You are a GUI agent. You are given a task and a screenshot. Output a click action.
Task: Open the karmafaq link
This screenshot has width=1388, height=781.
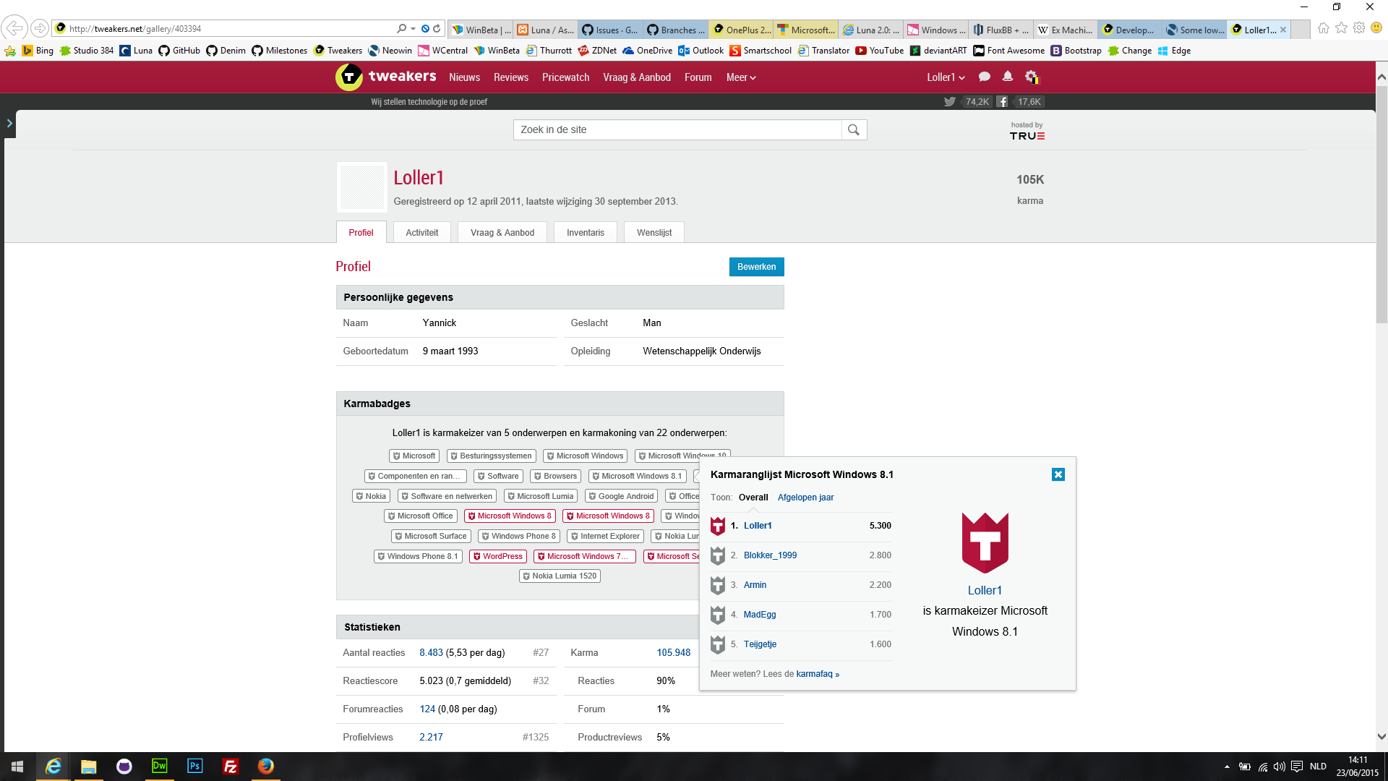tap(818, 674)
